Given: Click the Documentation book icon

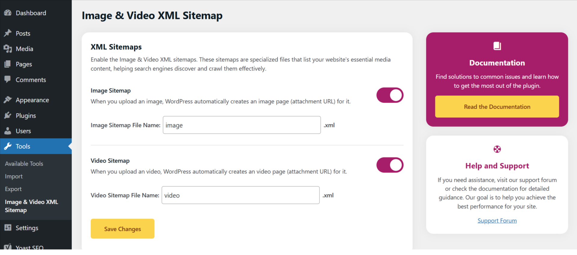Looking at the screenshot, I should [497, 46].
